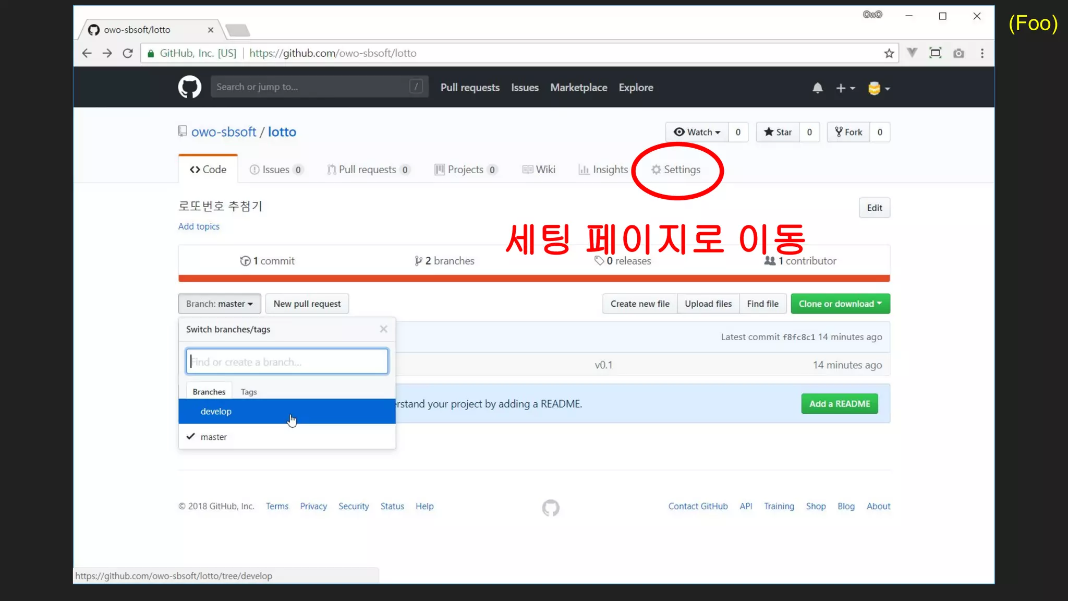The image size is (1068, 601).
Task: Click the lotto repository name link
Action: pyautogui.click(x=282, y=132)
